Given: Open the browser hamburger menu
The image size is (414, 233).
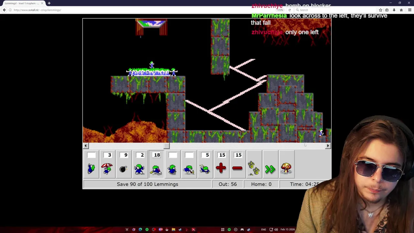Looking at the screenshot, I should [x=409, y=10].
